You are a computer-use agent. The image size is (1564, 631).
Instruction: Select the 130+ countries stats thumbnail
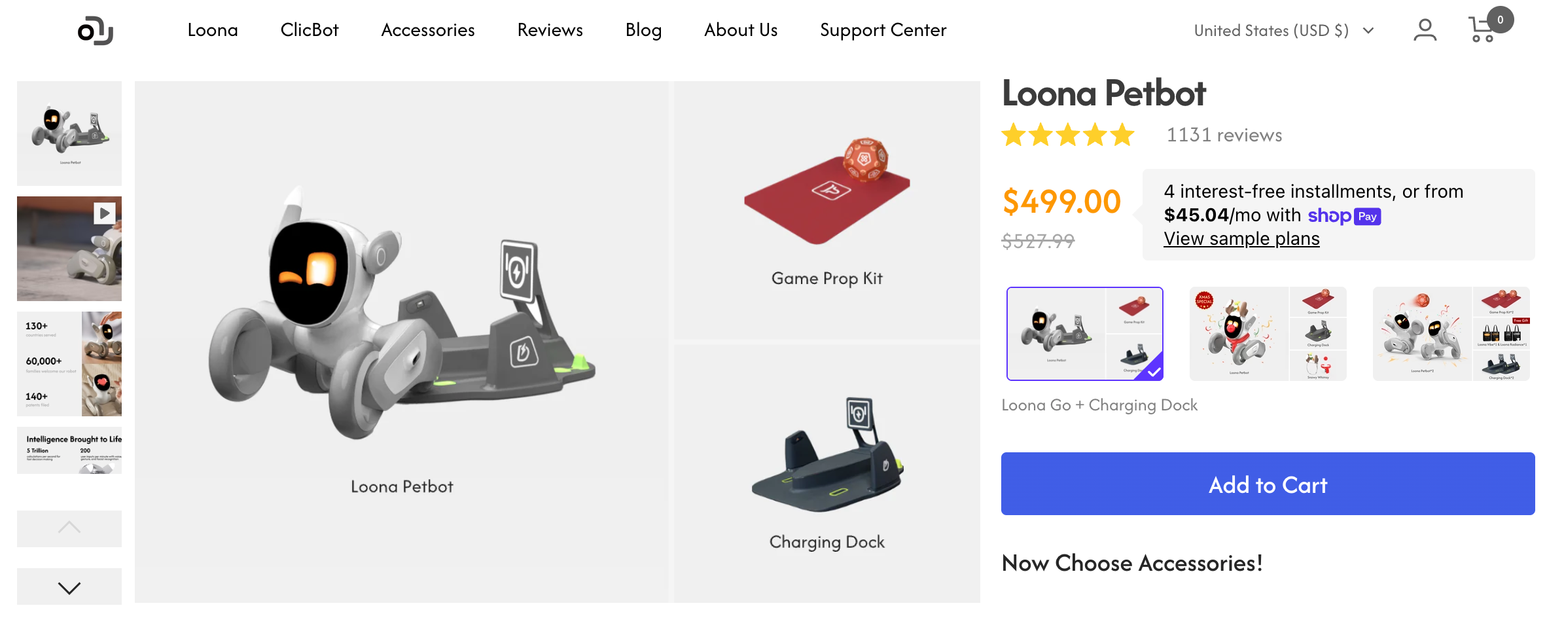69,364
